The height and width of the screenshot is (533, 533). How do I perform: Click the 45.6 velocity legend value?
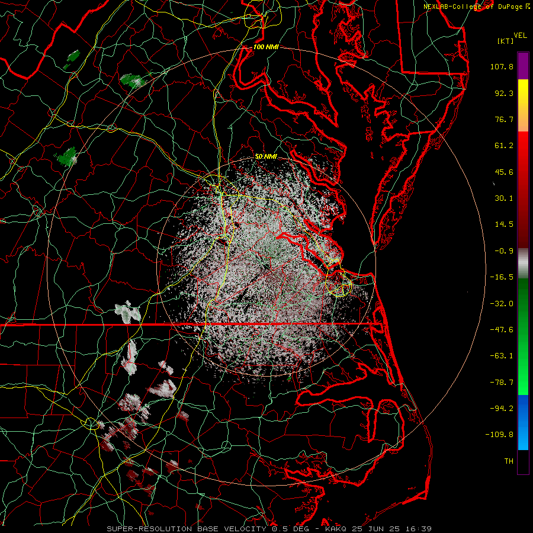pyautogui.click(x=504, y=172)
